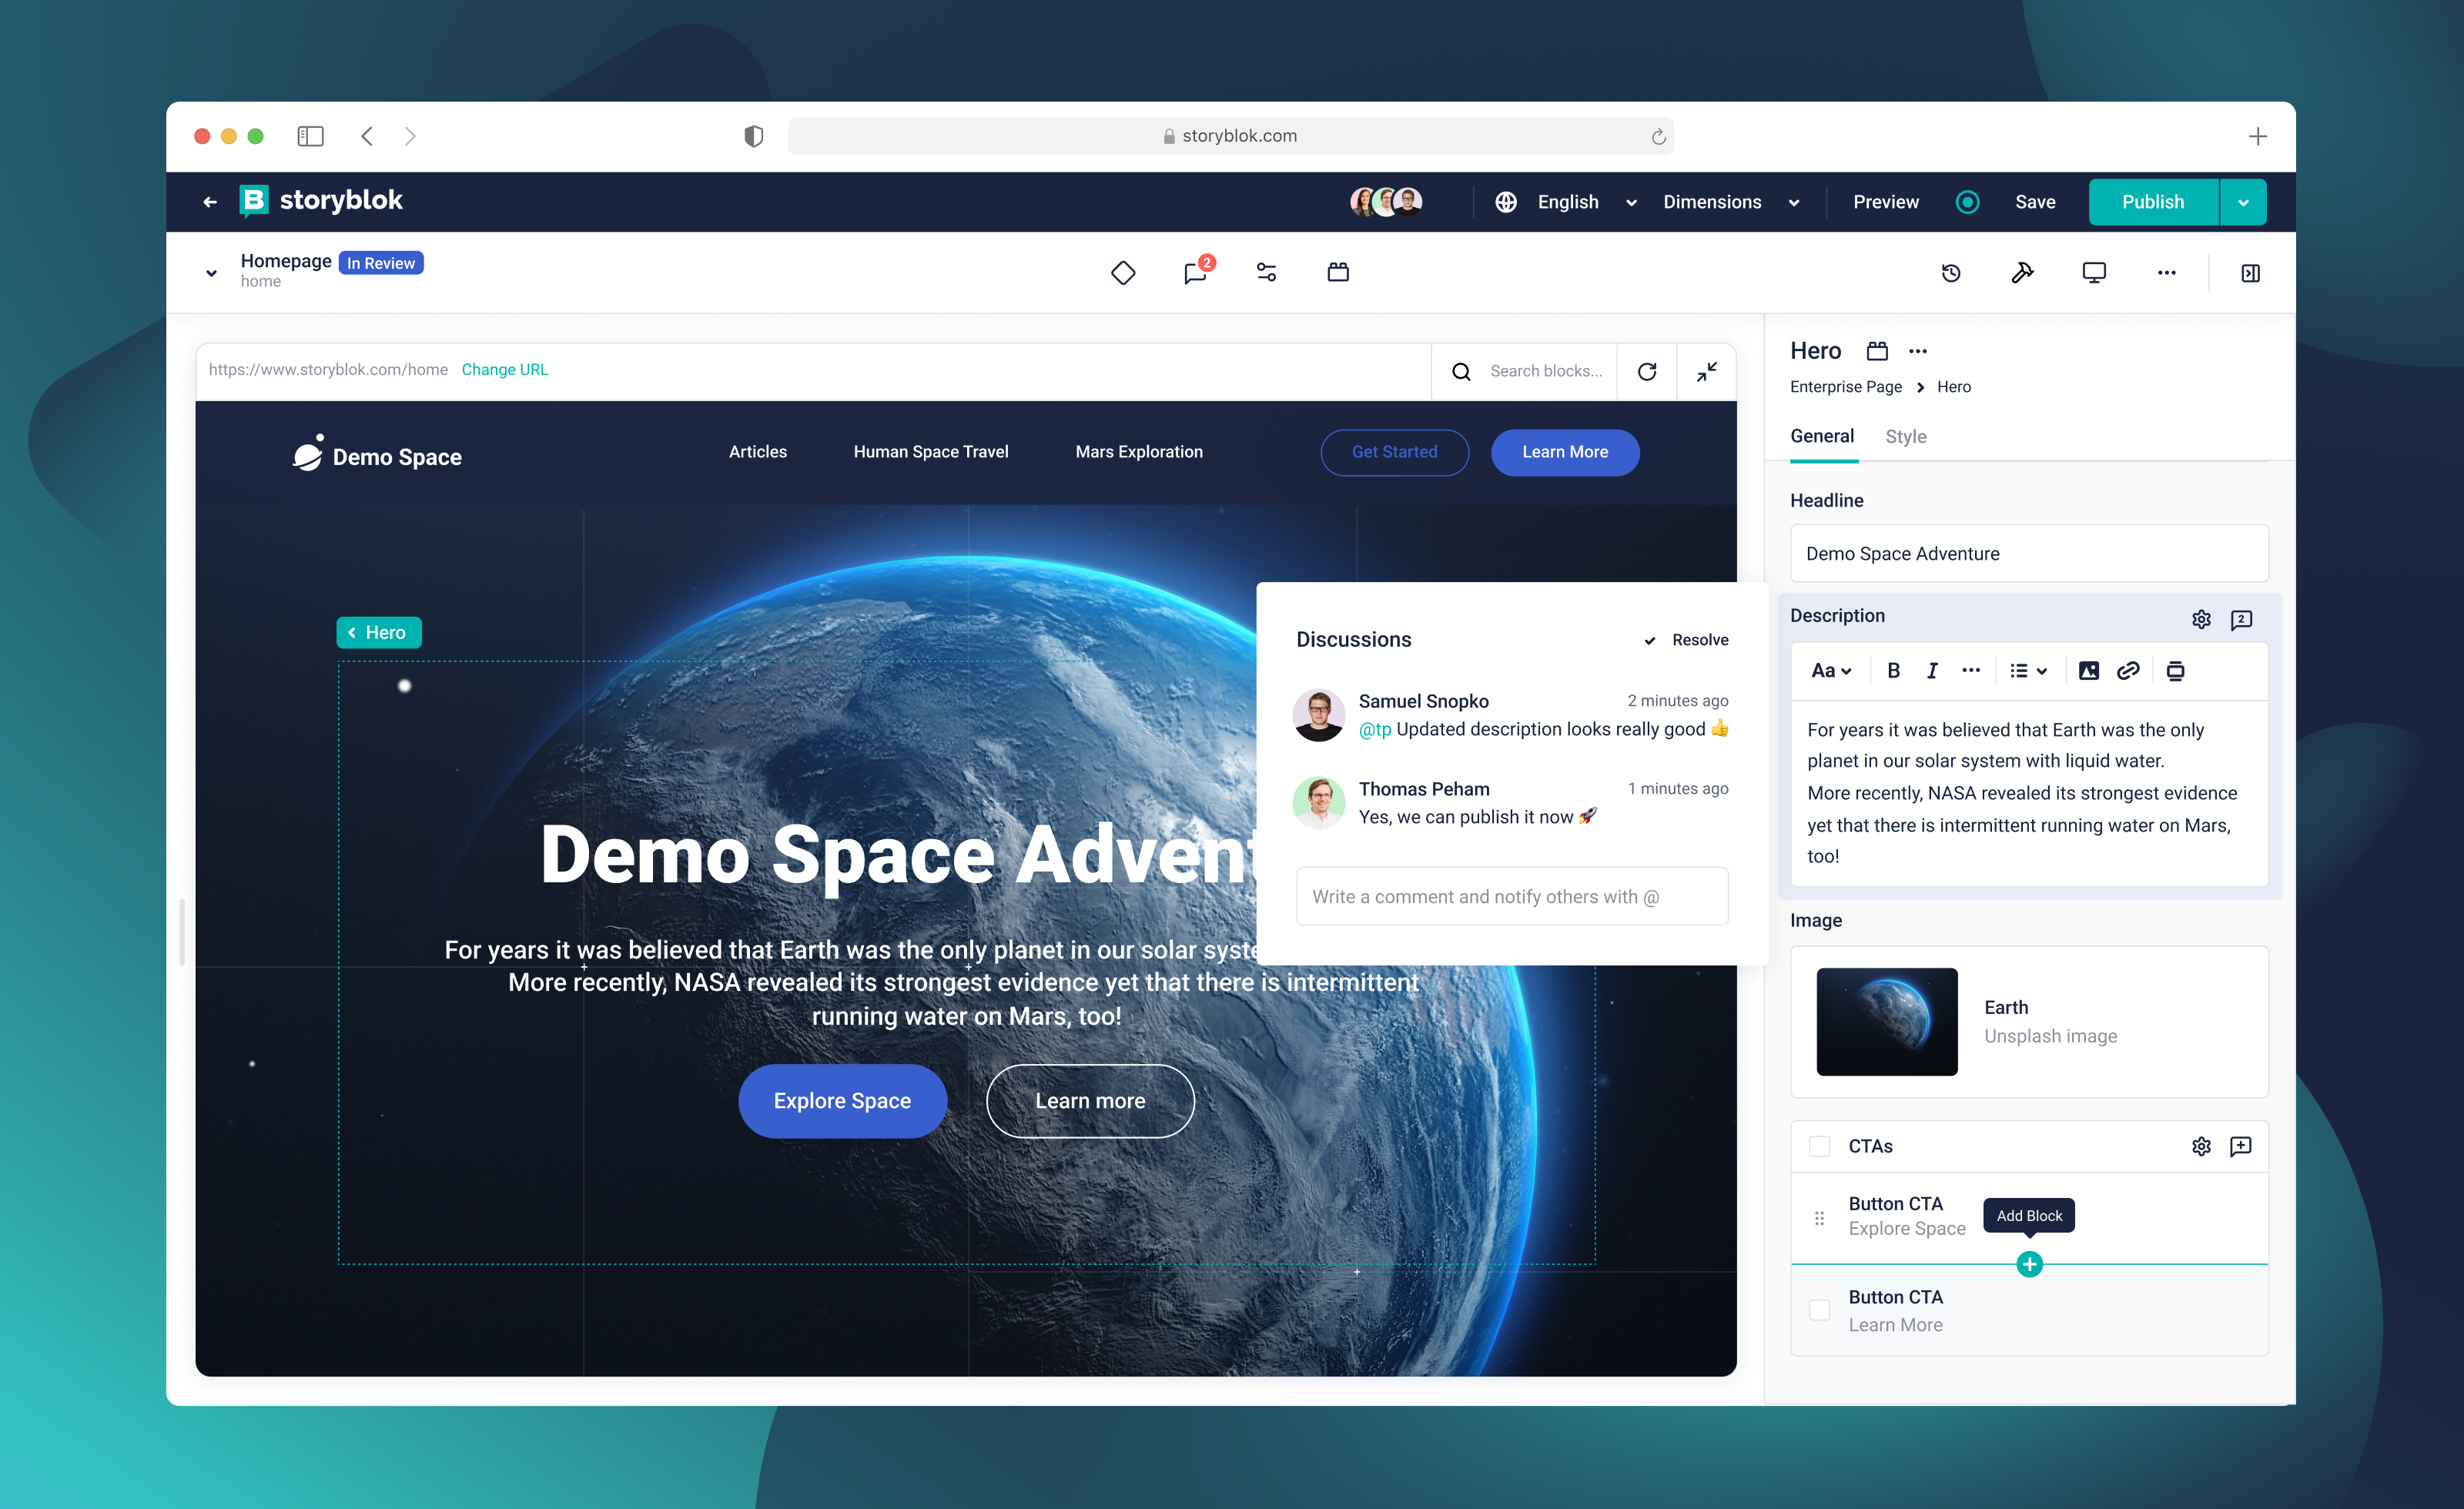
Task: Click the Change URL link
Action: [505, 370]
